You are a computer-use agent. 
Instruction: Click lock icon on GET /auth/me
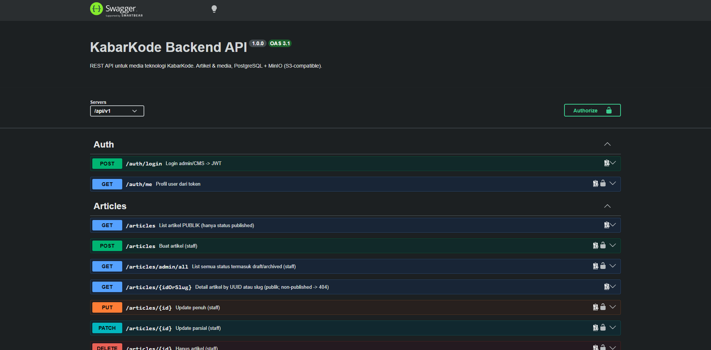[603, 183]
